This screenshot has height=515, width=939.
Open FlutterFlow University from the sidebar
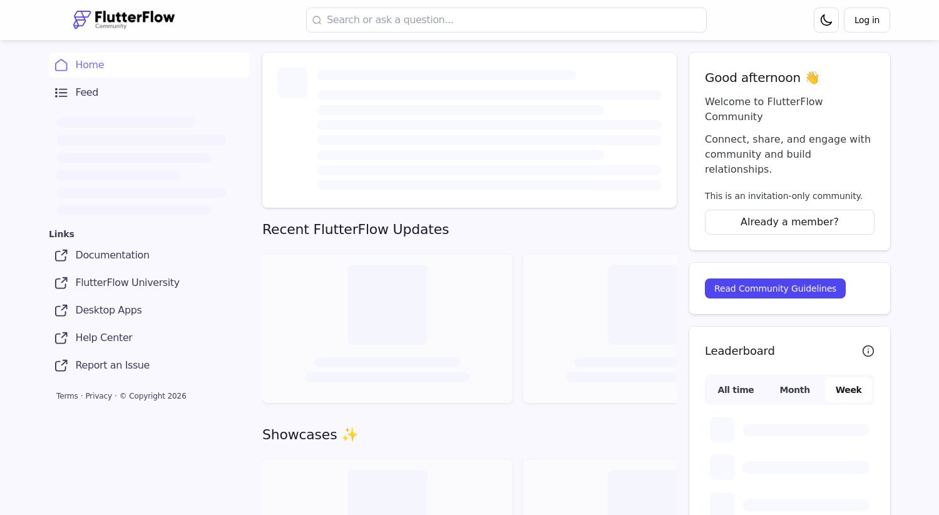[x=127, y=283]
